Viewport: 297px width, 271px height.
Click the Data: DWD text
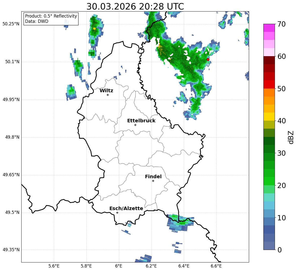(37, 21)
